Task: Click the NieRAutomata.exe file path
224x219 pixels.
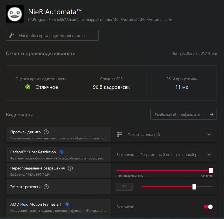Action: 100,19
